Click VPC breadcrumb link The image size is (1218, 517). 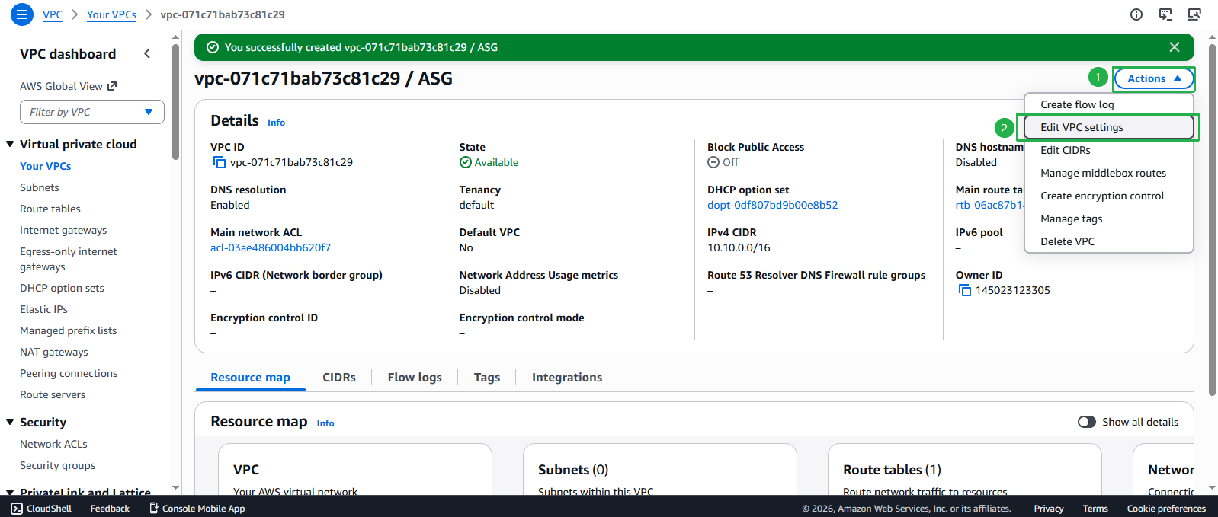(53, 14)
